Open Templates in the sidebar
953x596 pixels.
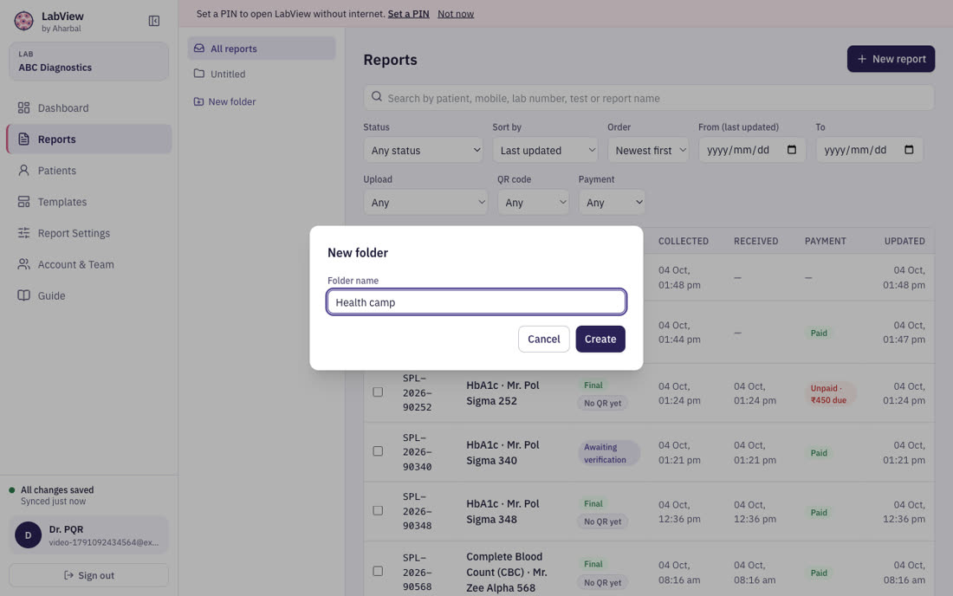pyautogui.click(x=89, y=202)
